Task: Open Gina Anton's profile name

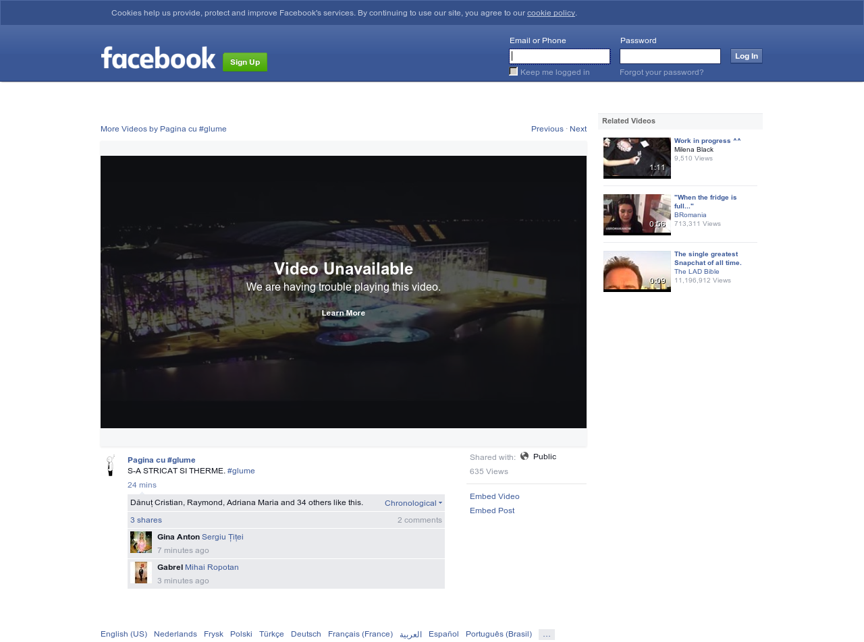Action: 178,537
